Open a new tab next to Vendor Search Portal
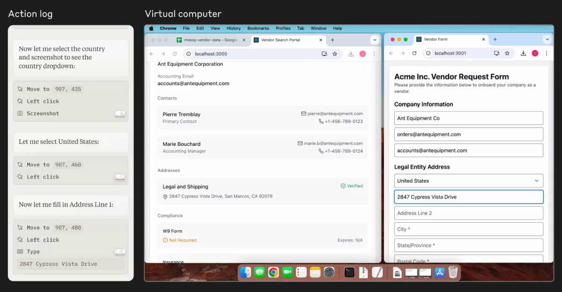Image resolution: width=562 pixels, height=292 pixels. [x=333, y=40]
